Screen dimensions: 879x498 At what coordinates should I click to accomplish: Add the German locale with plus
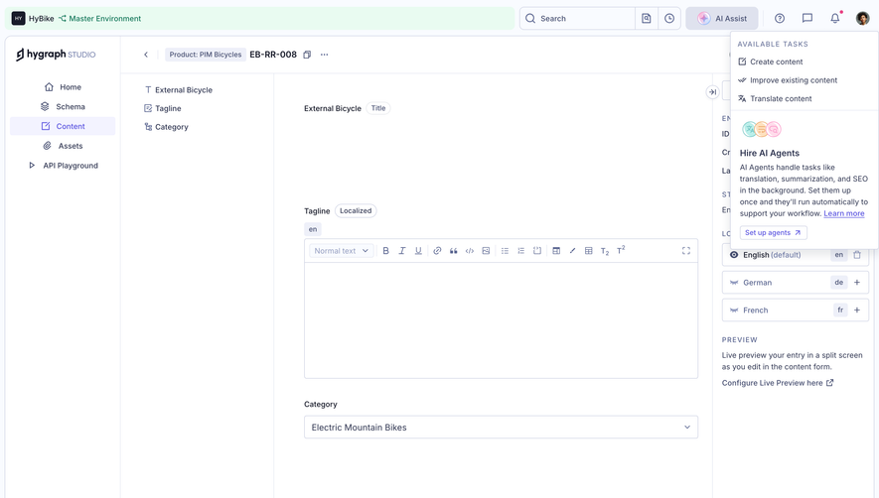click(x=857, y=283)
